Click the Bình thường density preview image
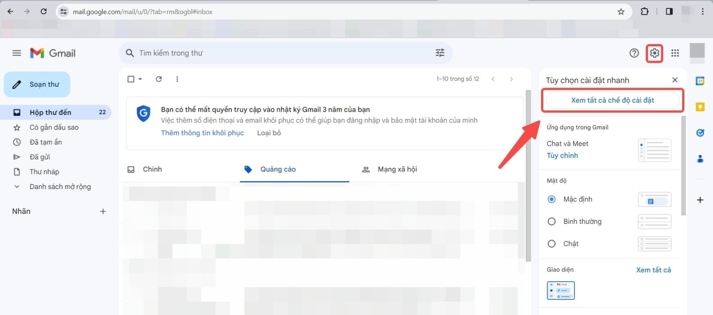This screenshot has width=713, height=315. pyautogui.click(x=655, y=222)
